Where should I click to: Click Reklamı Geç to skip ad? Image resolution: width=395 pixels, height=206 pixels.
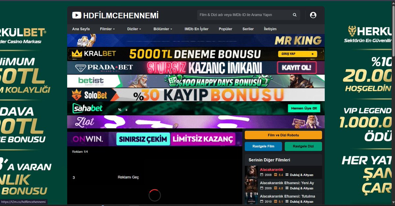pyautogui.click(x=128, y=177)
